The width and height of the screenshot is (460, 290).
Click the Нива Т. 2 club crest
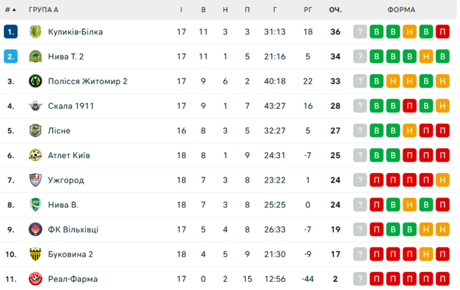pos(36,57)
